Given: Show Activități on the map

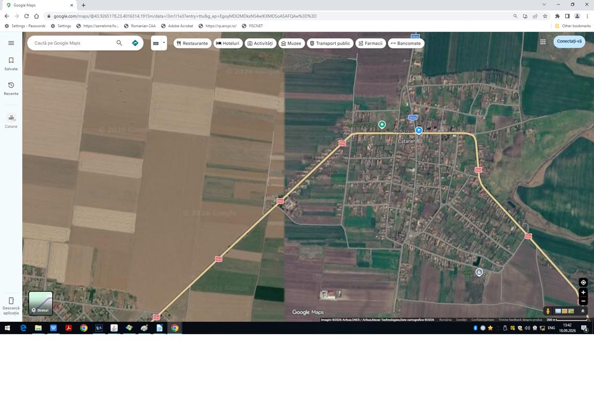Looking at the screenshot, I should (260, 43).
